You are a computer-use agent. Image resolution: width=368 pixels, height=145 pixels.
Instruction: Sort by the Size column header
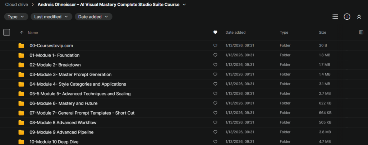(322, 32)
